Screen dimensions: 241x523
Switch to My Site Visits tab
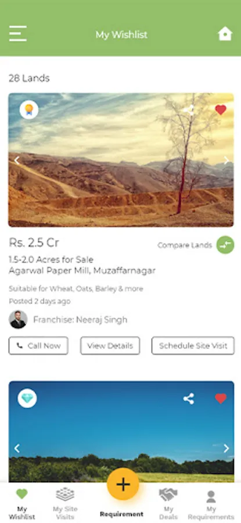click(65, 504)
